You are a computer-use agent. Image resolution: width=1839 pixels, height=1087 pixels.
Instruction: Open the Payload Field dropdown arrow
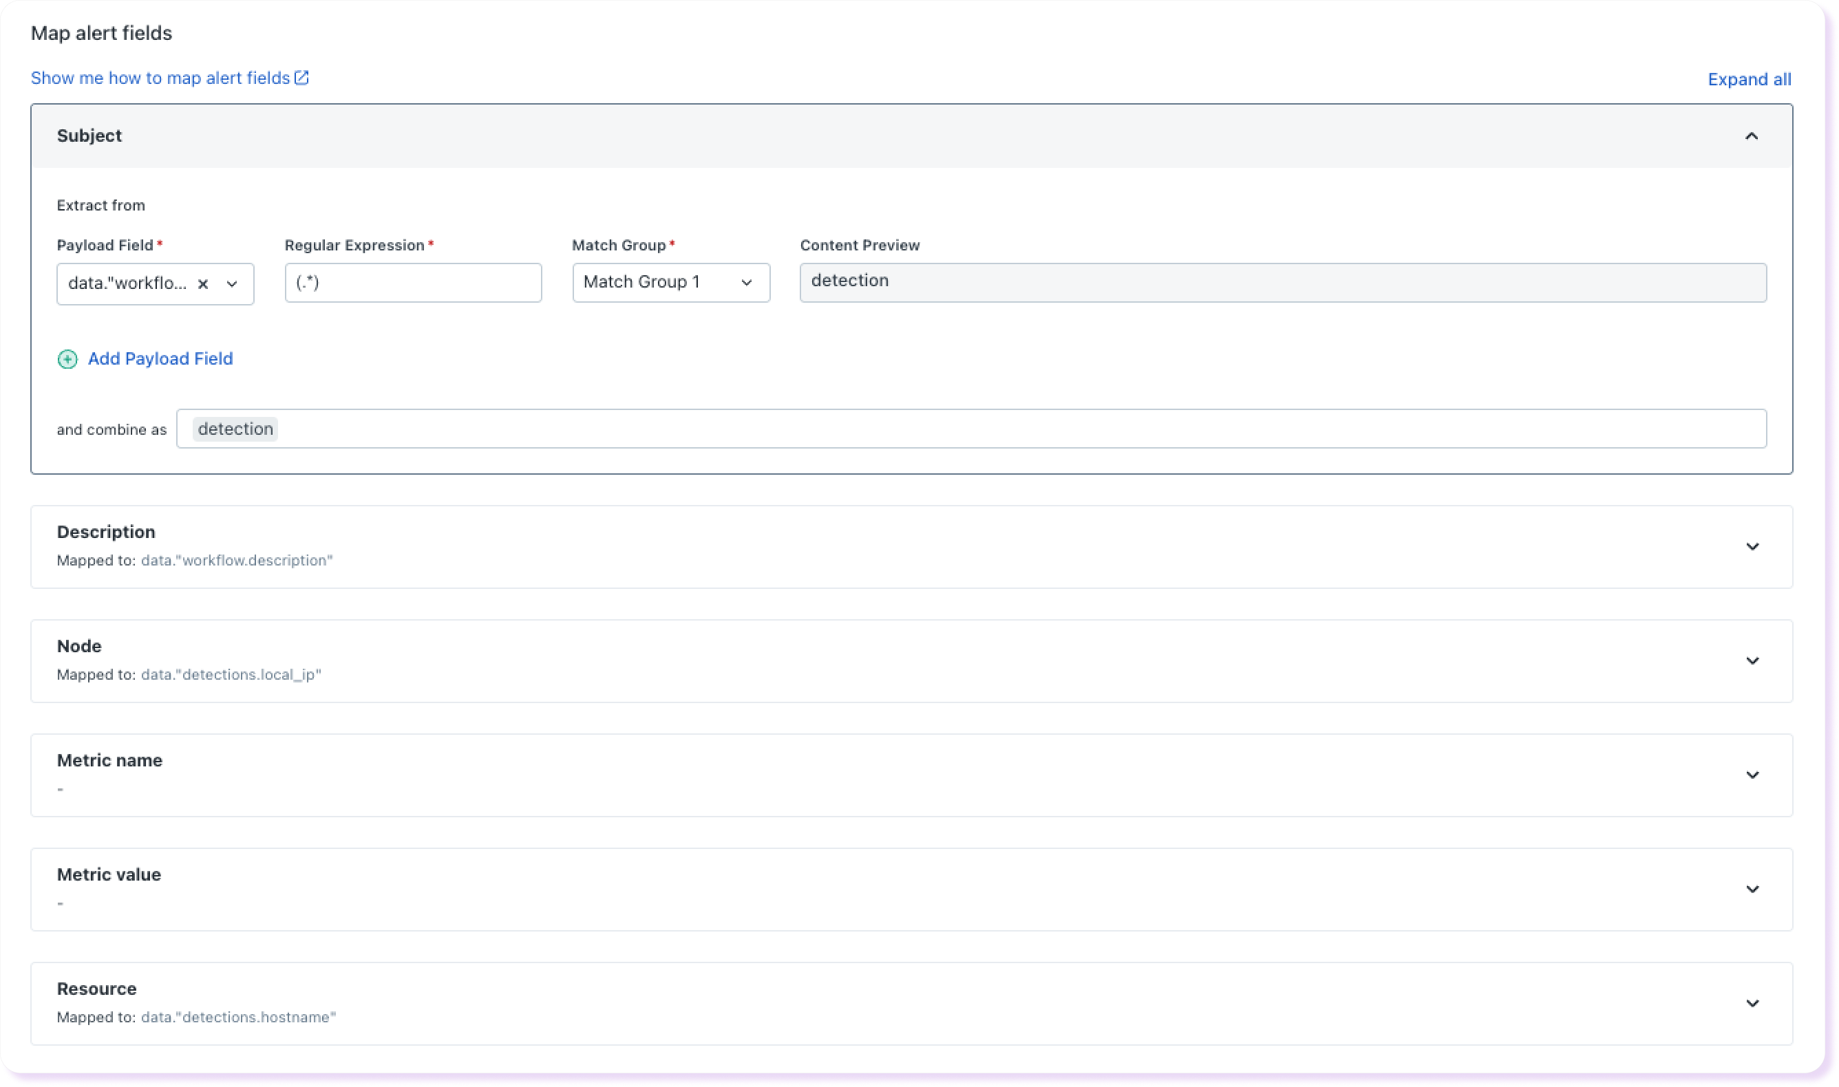232,283
